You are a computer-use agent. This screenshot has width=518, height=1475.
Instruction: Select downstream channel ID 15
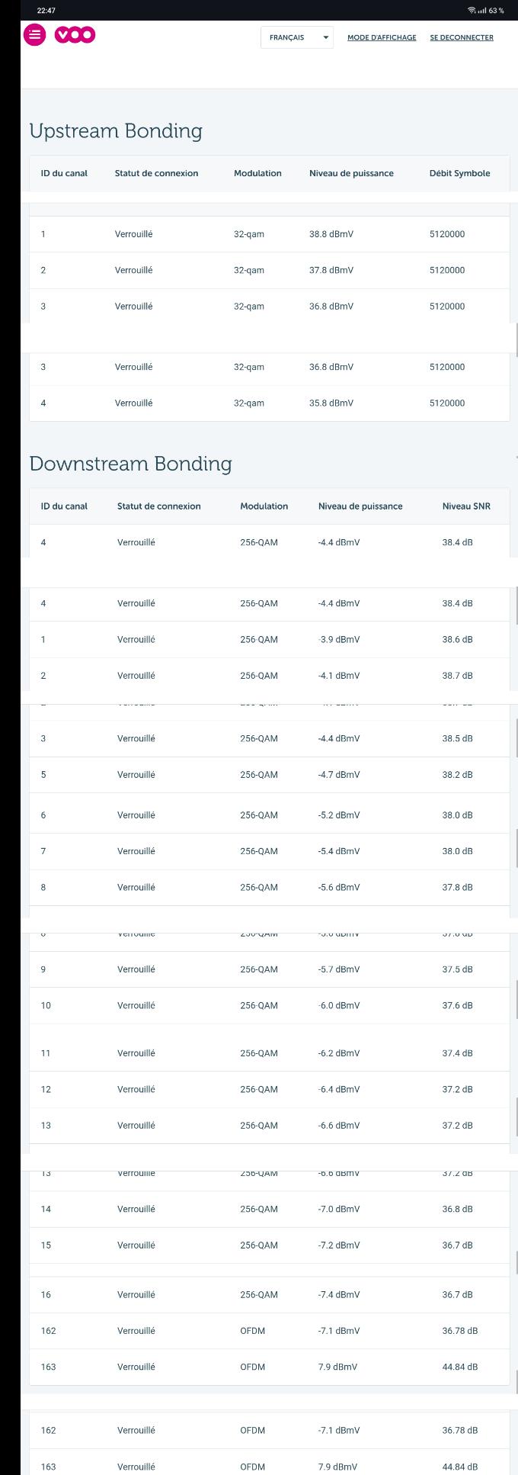(x=46, y=1245)
